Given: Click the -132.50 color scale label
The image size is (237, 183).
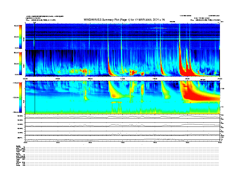Looking at the screenshot, I should tap(16, 97).
